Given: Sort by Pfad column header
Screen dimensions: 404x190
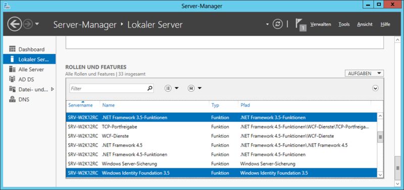Looking at the screenshot, I should point(245,105).
